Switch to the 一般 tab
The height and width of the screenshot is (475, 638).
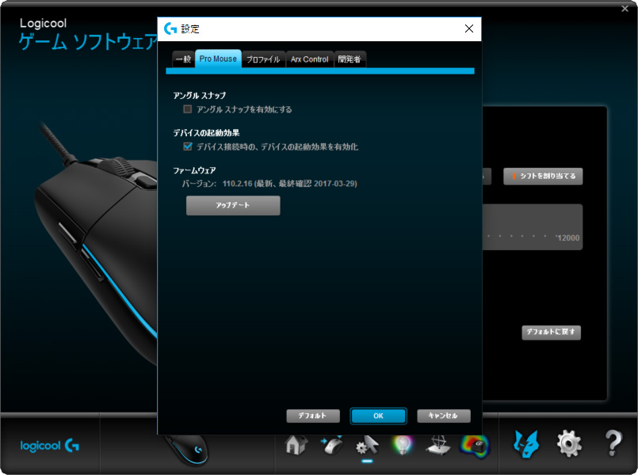[183, 59]
